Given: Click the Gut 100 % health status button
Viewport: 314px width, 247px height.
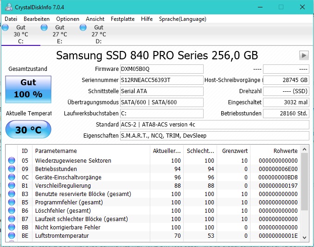Looking at the screenshot, I should pyautogui.click(x=28, y=89).
